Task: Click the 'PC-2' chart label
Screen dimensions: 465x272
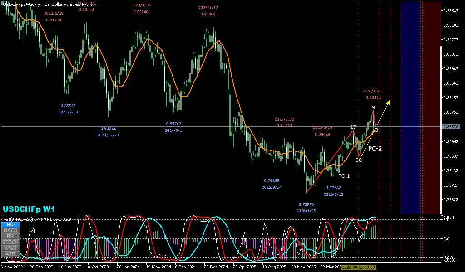Action: point(375,149)
